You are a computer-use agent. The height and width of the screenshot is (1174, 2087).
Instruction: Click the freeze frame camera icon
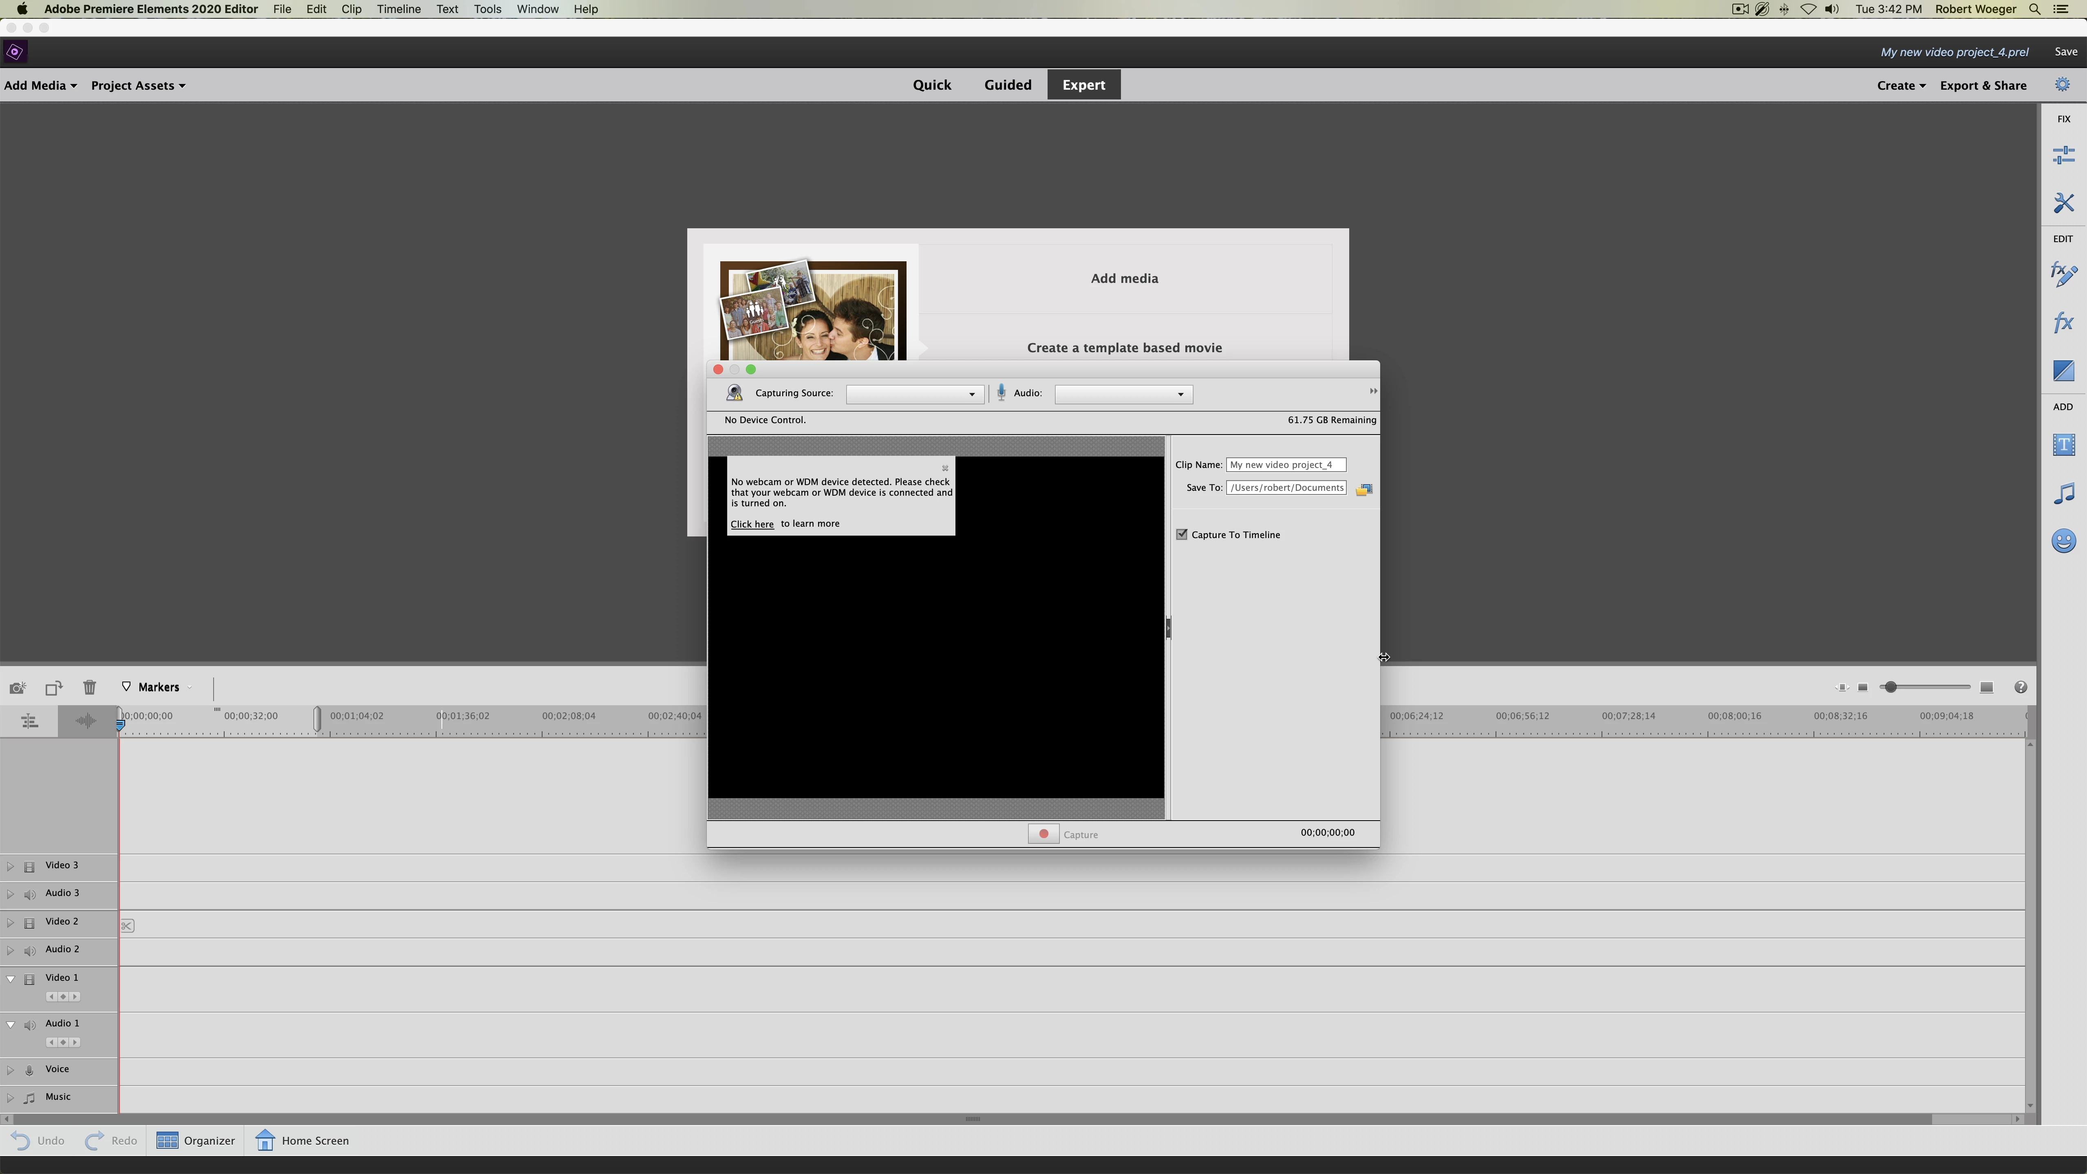[17, 687]
